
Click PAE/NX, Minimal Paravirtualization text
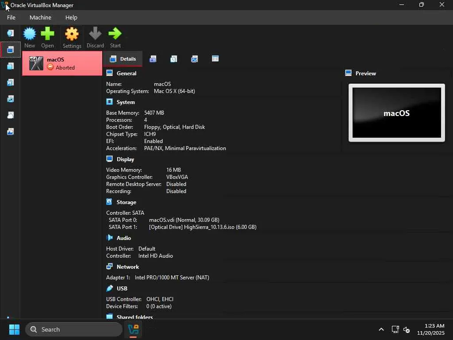click(x=185, y=148)
